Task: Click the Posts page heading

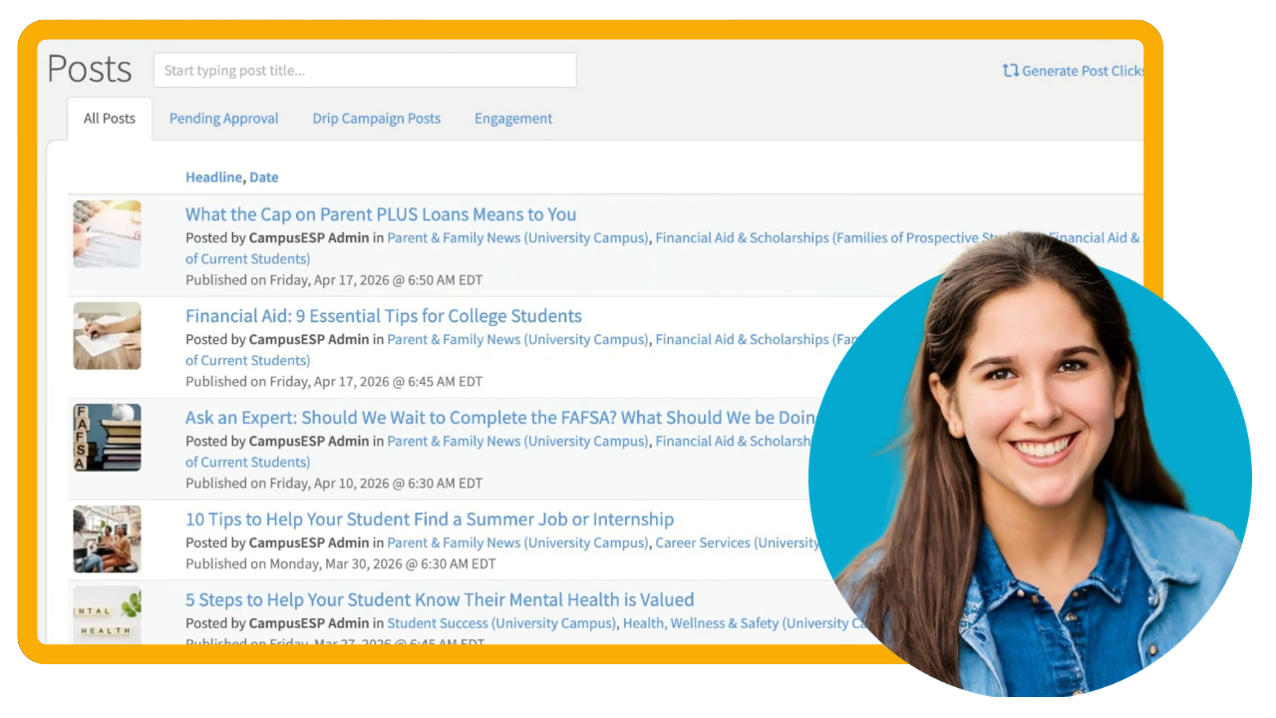Action: 90,69
